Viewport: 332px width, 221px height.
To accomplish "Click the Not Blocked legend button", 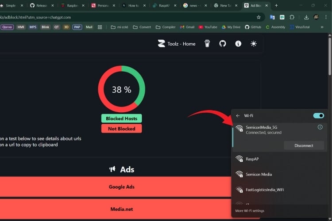I will [122, 129].
